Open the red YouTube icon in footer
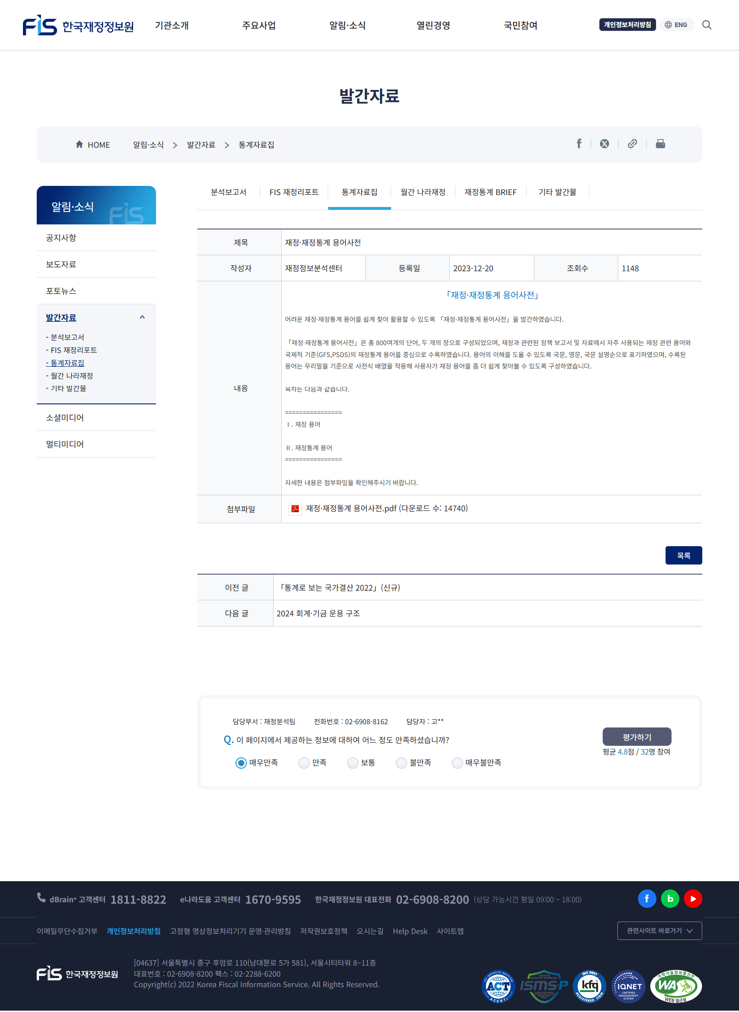 tap(693, 899)
